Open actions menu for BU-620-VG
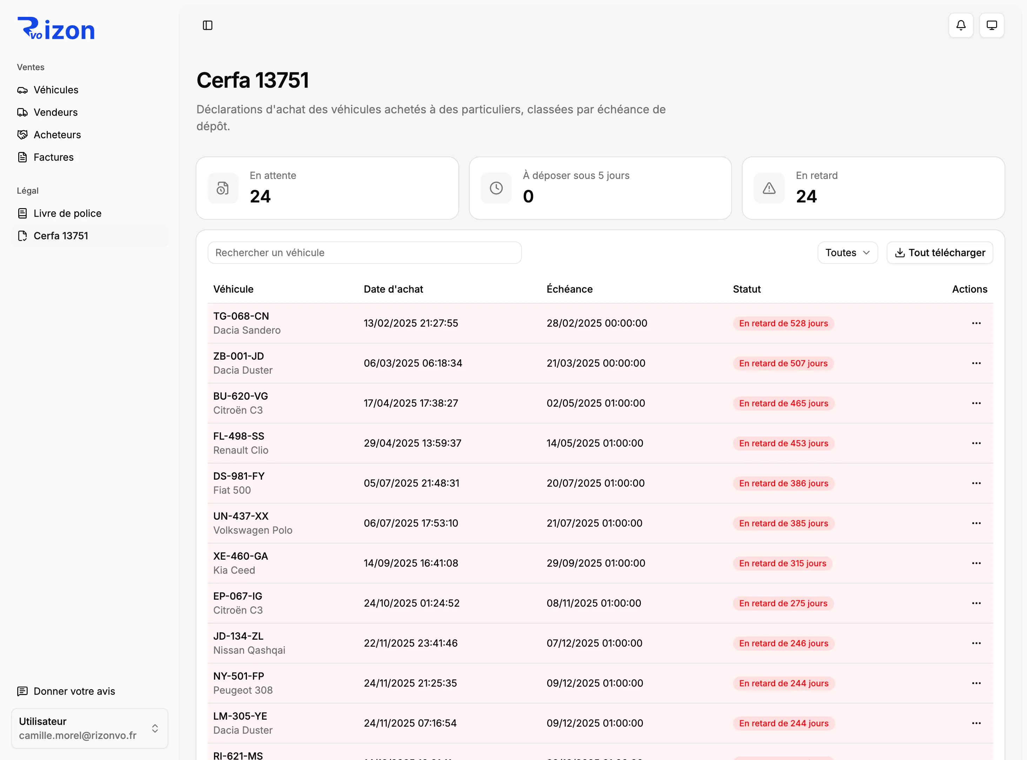Viewport: 1027px width, 760px height. (x=976, y=403)
